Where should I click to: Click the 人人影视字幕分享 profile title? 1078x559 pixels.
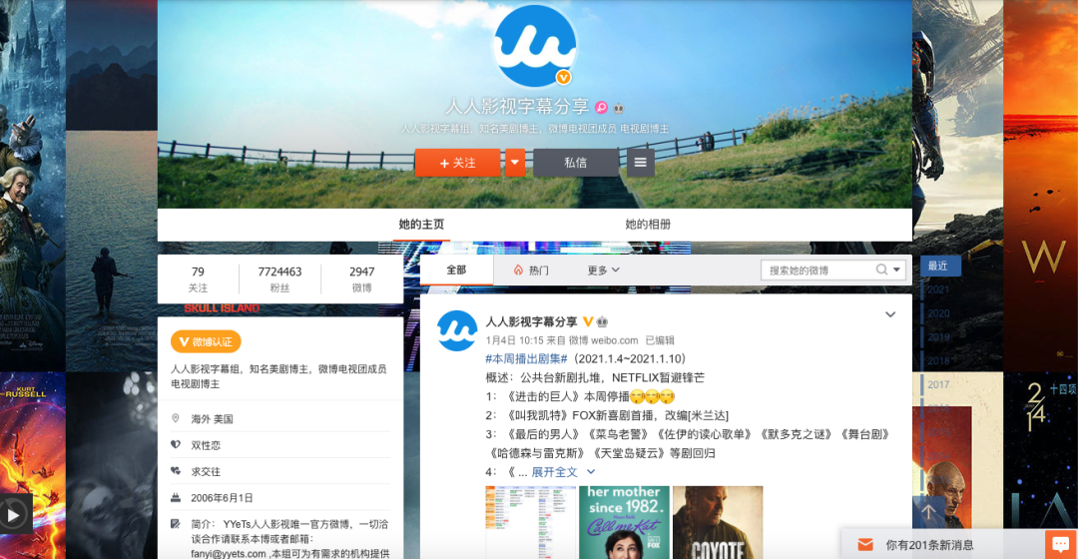coord(517,107)
